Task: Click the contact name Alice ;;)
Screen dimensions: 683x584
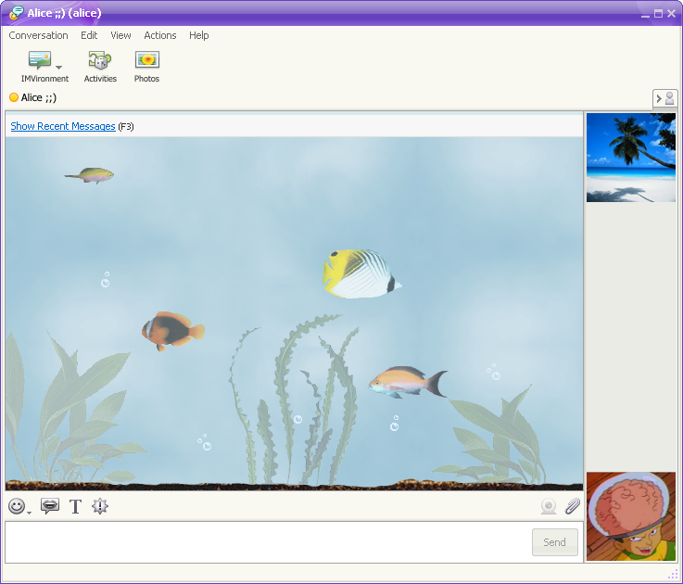Action: pyautogui.click(x=39, y=97)
